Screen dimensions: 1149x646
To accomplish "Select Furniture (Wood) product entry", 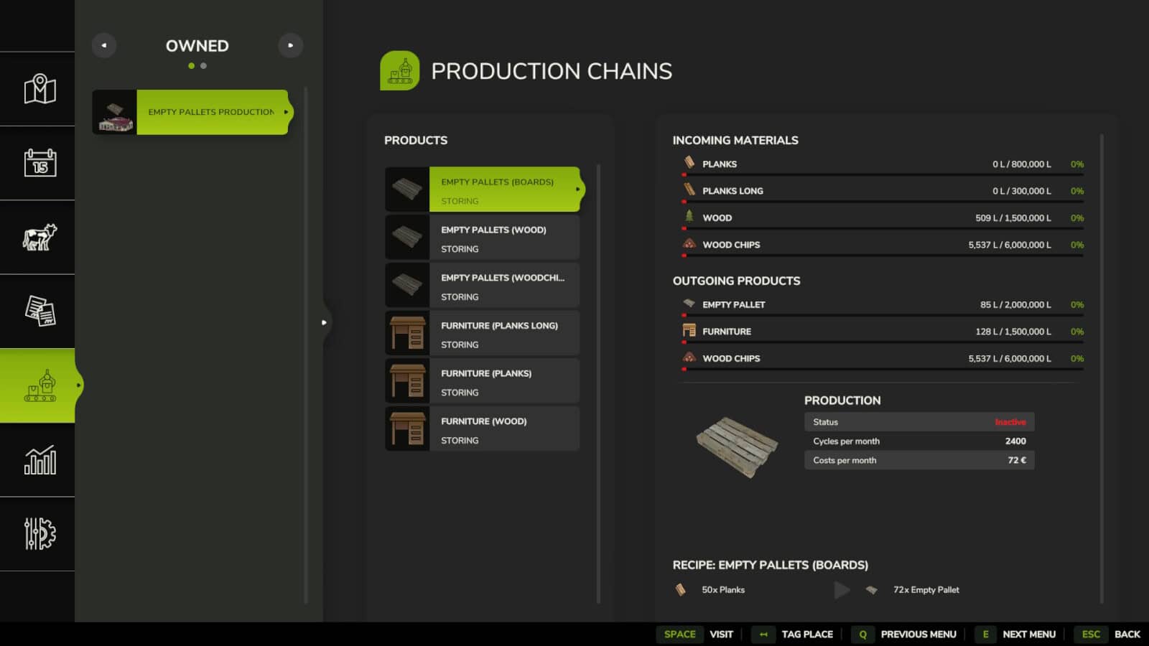I will click(x=503, y=429).
